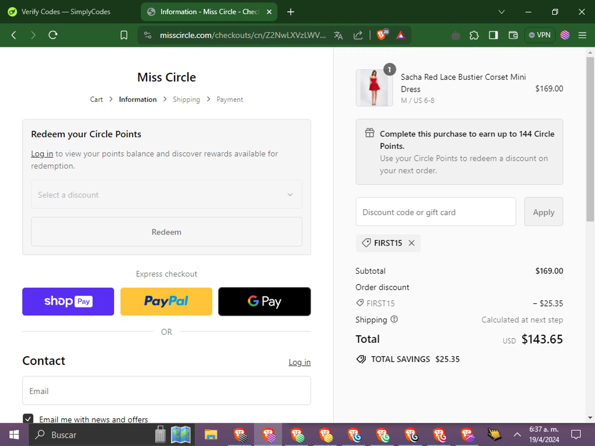Open a new browser tab
This screenshot has width=595, height=446.
pos(291,12)
